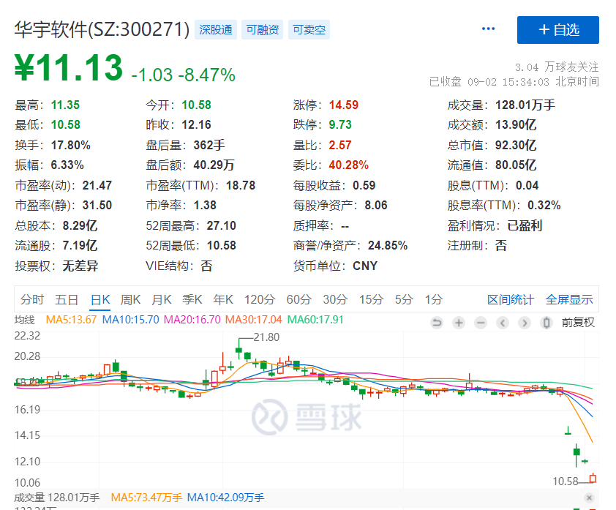Viewport: 616px width, 510px height.
Task: Open the 前复权 adjustment dropdown
Action: tap(578, 323)
